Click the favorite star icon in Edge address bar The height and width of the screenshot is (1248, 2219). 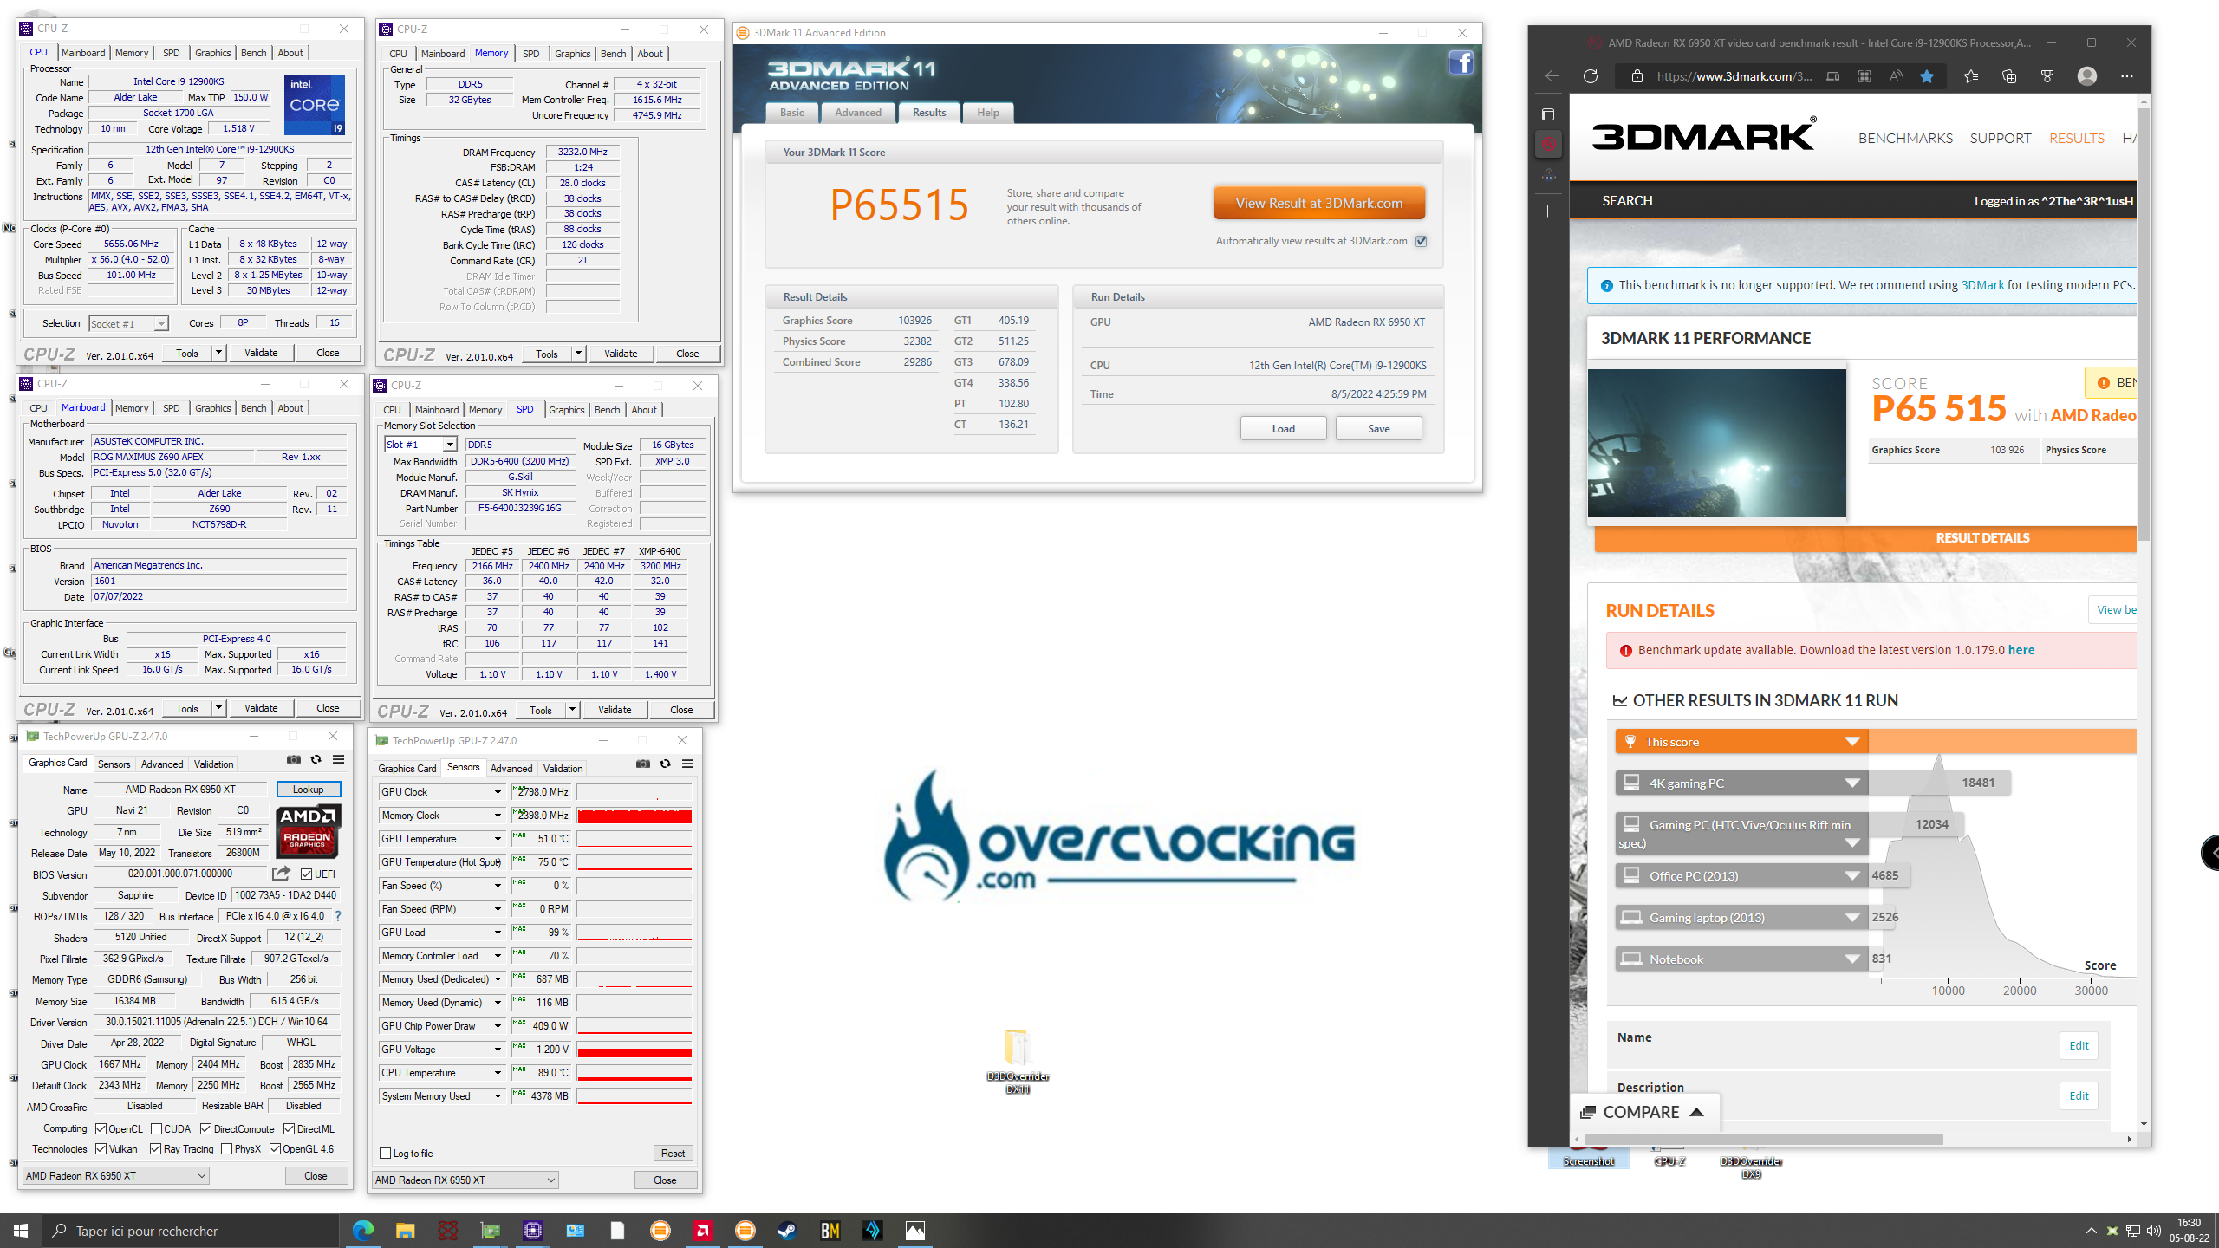tap(1927, 76)
